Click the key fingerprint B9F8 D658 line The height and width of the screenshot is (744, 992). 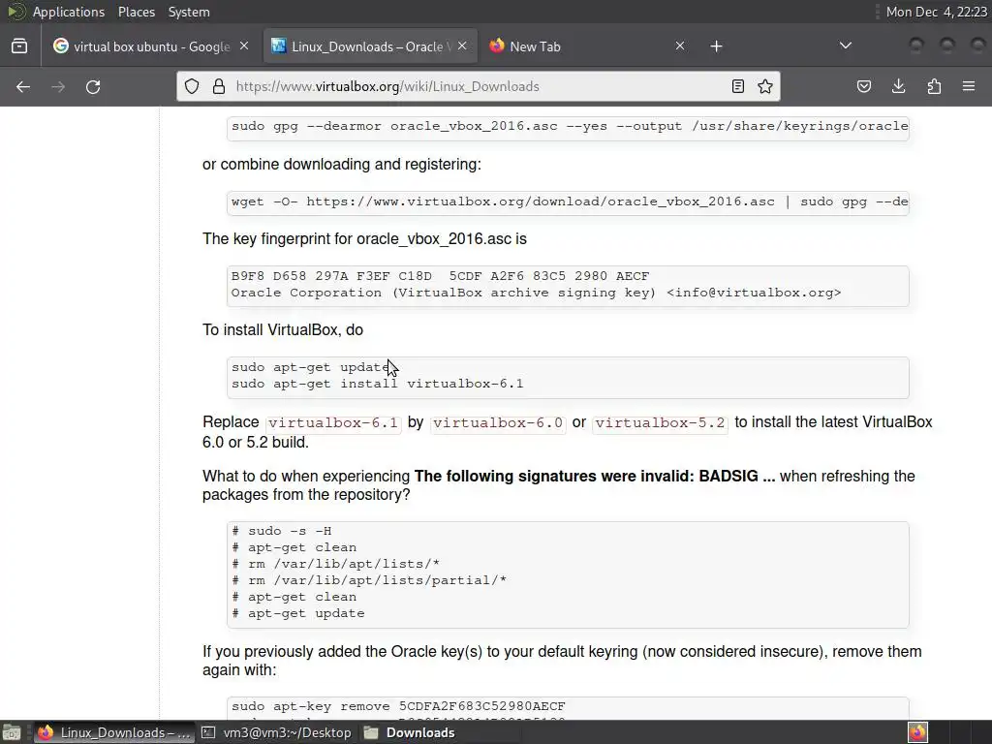pos(441,276)
